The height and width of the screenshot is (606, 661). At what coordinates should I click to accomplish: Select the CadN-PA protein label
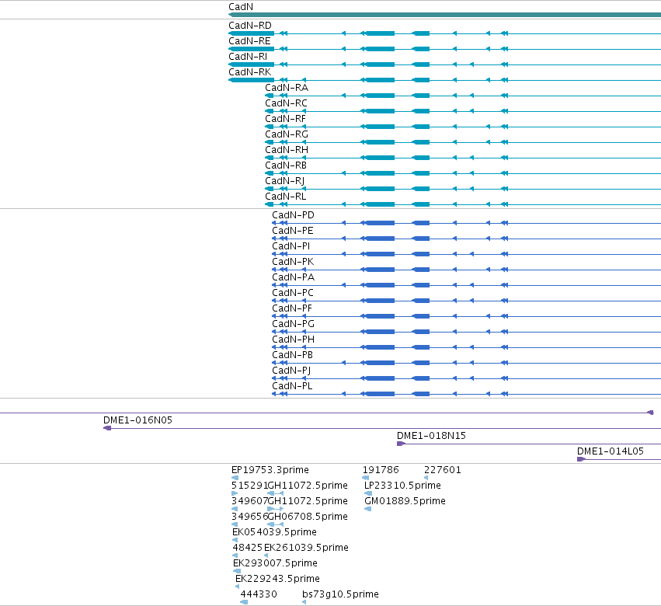coord(294,277)
